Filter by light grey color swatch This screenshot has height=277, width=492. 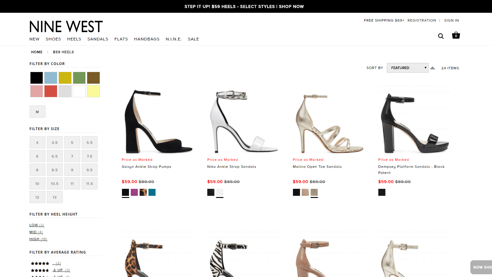pos(65,91)
